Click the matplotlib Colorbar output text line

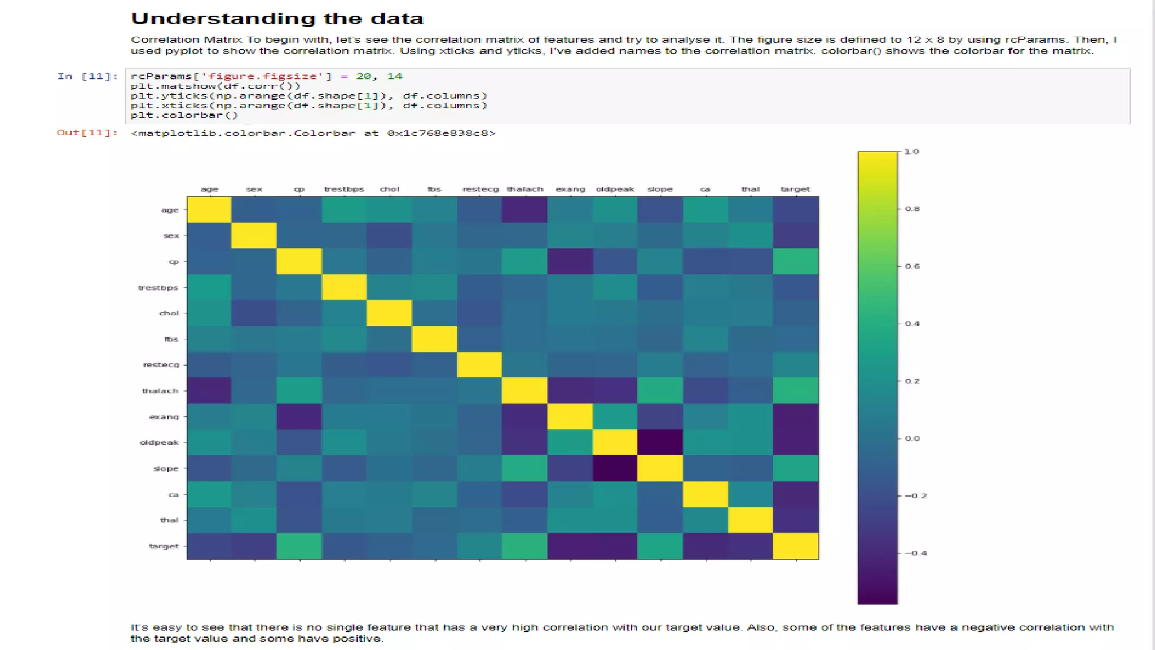(x=313, y=133)
